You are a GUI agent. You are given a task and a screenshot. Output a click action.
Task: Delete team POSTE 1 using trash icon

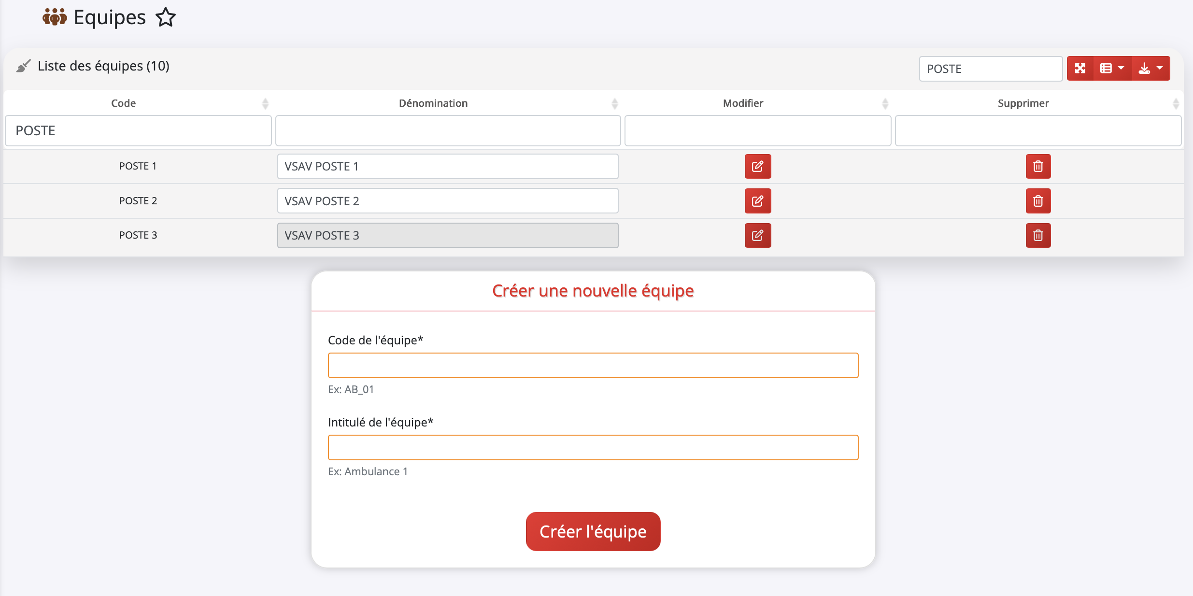click(x=1038, y=166)
